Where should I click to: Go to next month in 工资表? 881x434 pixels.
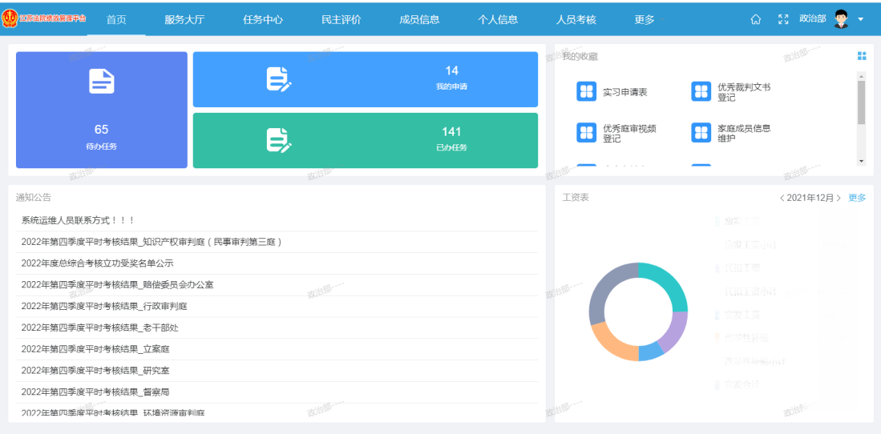839,198
